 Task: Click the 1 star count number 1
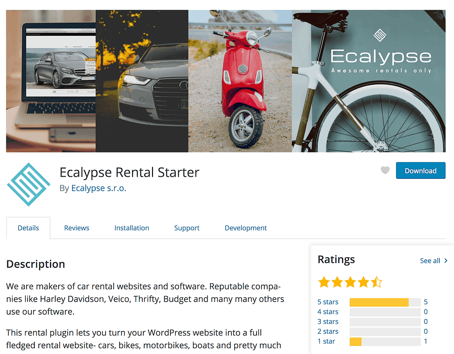(425, 341)
